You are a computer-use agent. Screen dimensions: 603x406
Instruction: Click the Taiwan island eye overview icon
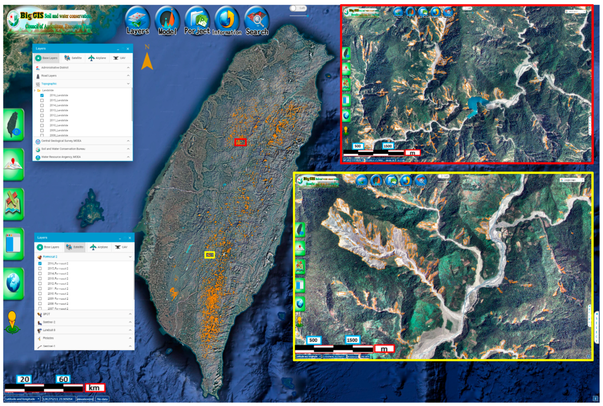tap(14, 125)
